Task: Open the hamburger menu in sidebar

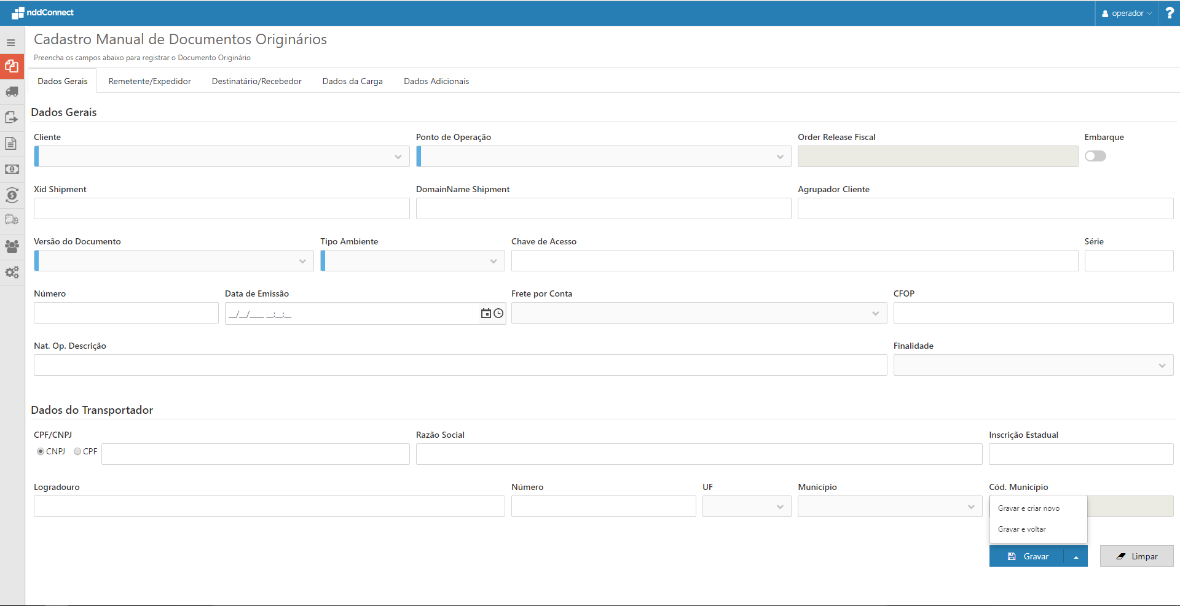Action: coord(11,43)
